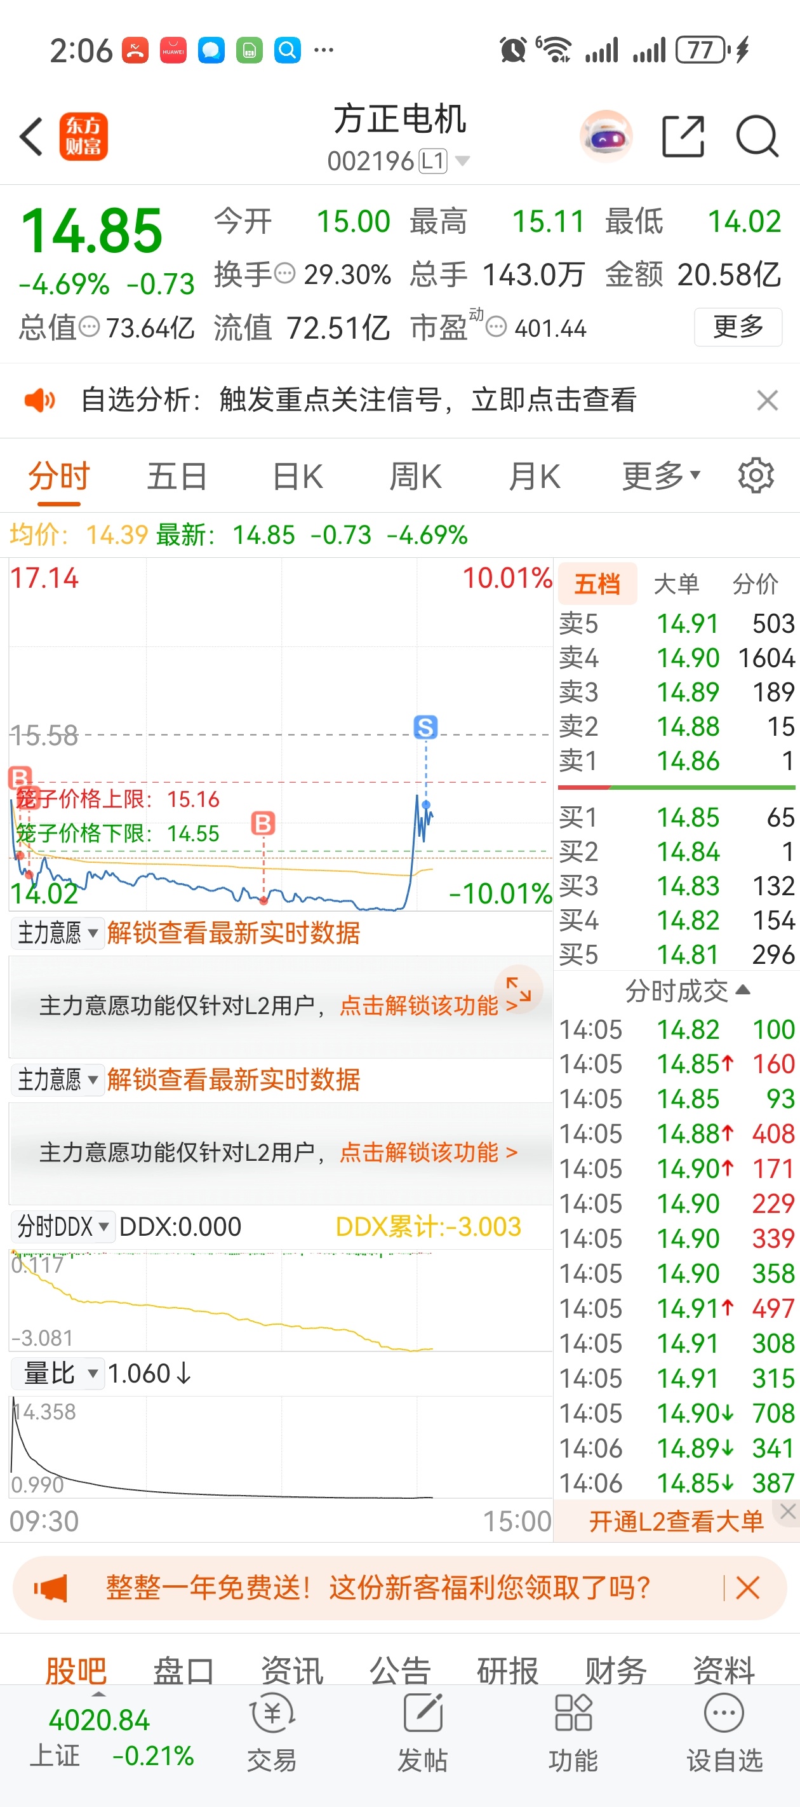Viewport: 800px width, 1807px height.
Task: Expand the 分时DDX indicator dropdown
Action: click(x=63, y=1227)
